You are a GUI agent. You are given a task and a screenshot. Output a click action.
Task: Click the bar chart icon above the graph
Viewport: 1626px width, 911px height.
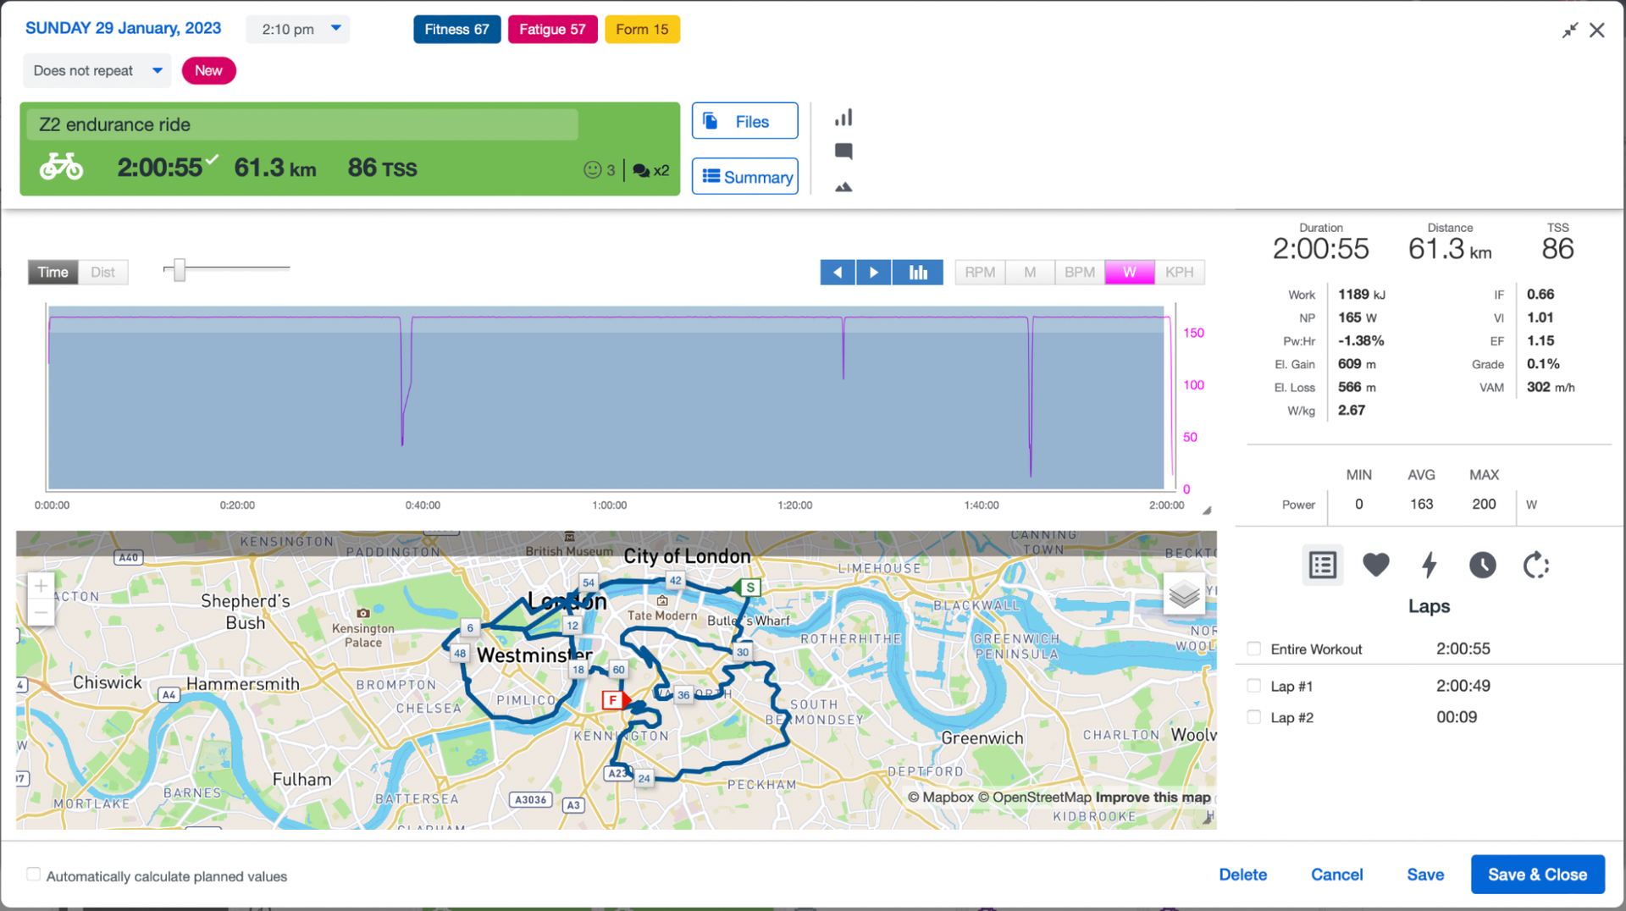tap(917, 272)
